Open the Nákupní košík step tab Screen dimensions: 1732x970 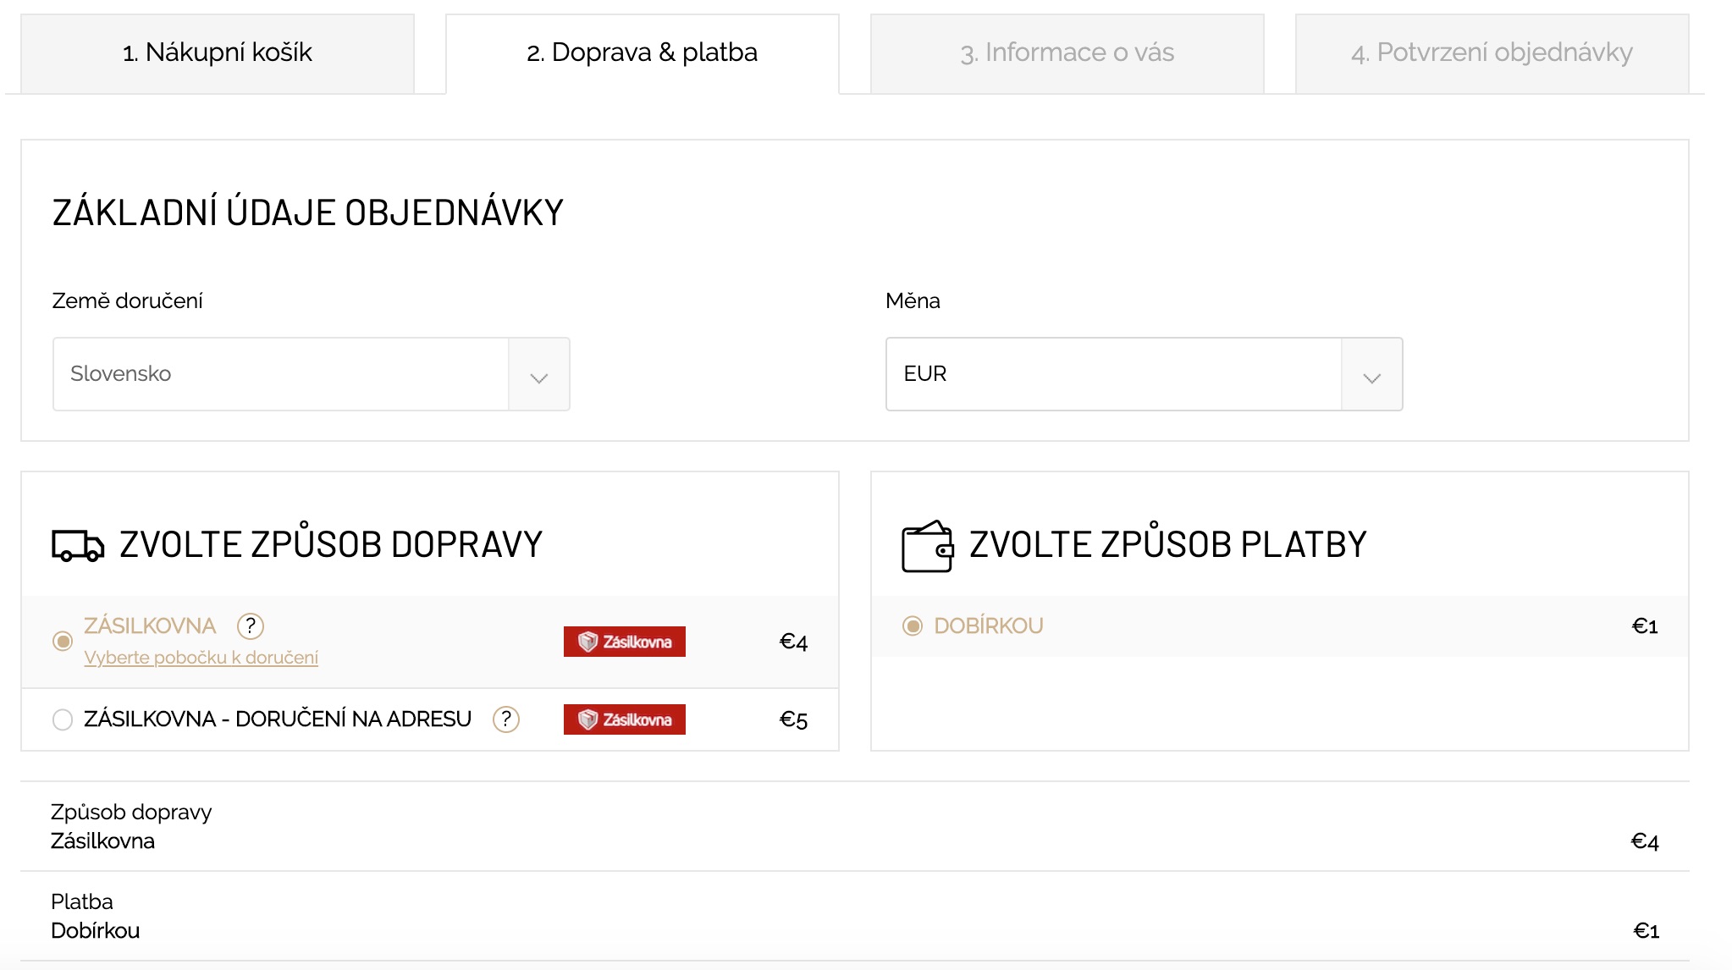coord(218,53)
